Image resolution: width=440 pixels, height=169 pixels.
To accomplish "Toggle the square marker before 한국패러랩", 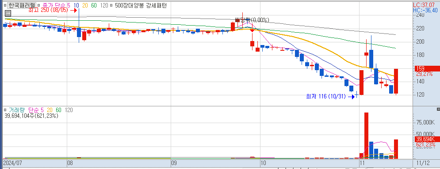I will point(5,5).
